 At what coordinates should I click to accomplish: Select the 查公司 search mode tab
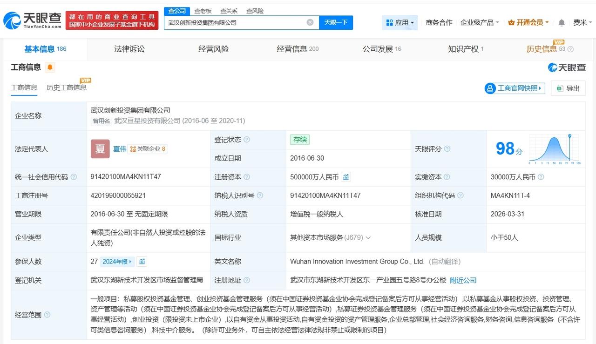177,11
